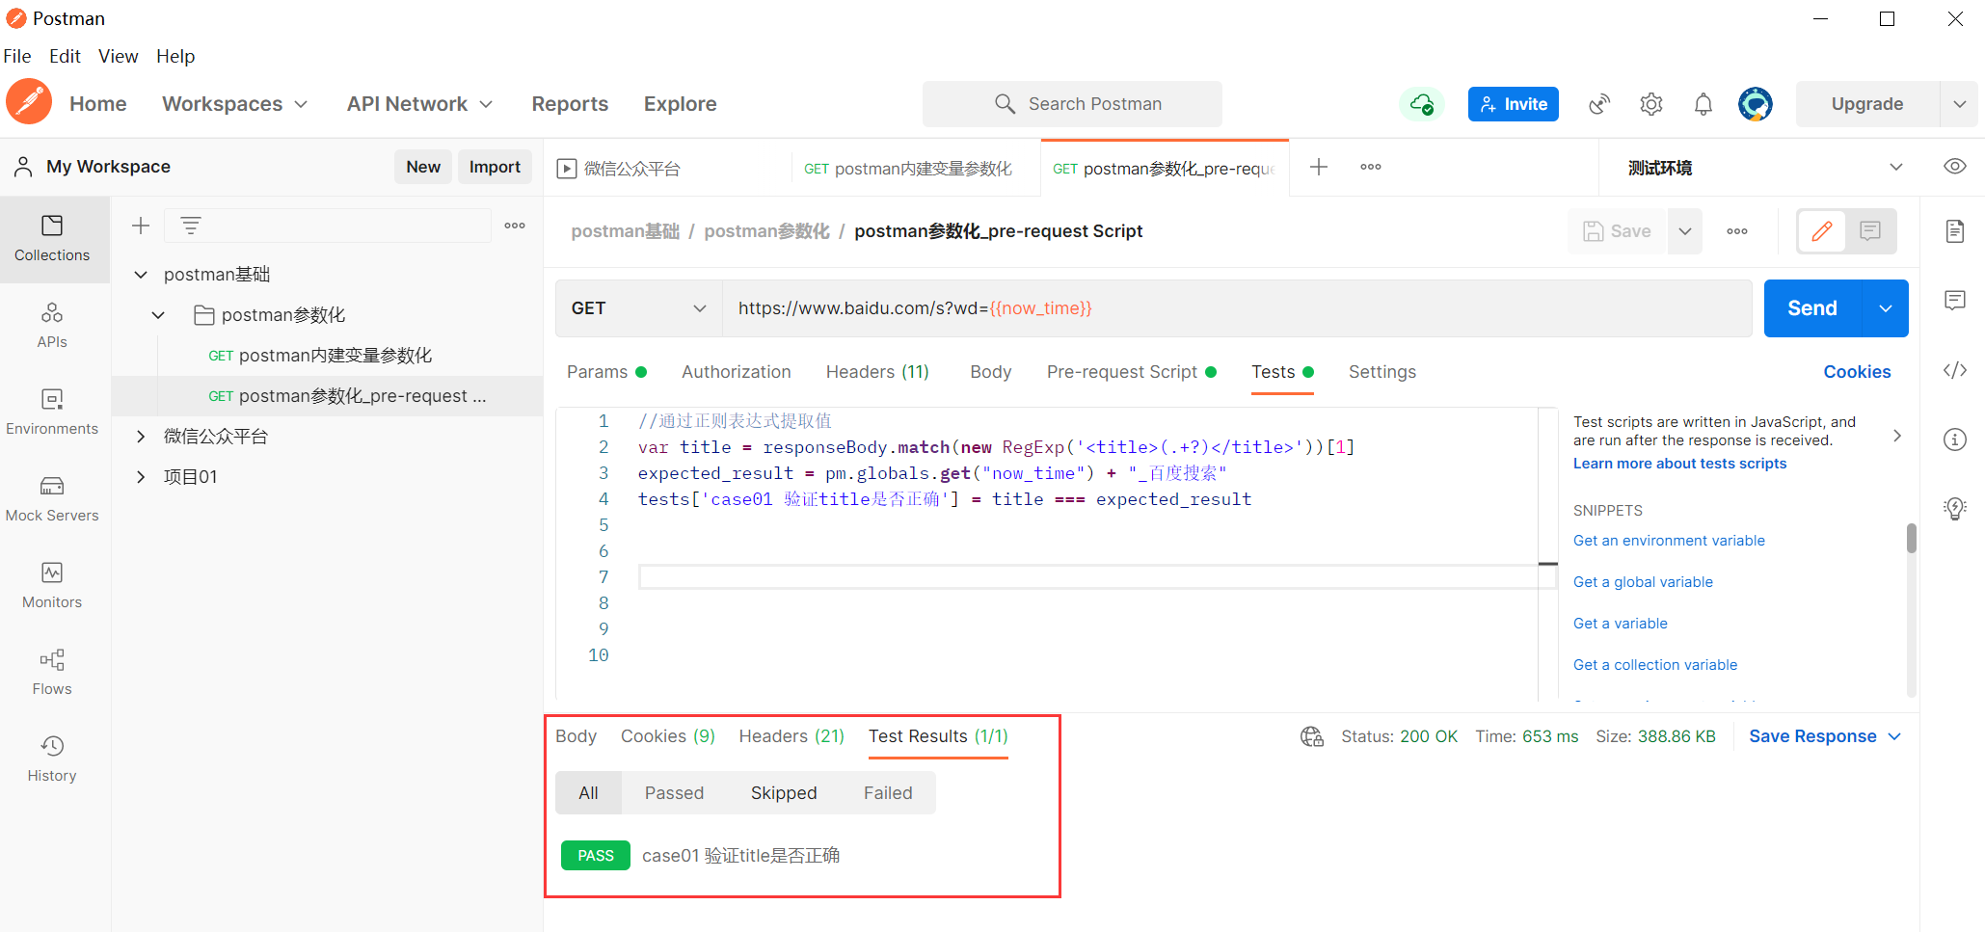Open the View menu
This screenshot has height=932, width=1985.
click(x=118, y=56)
